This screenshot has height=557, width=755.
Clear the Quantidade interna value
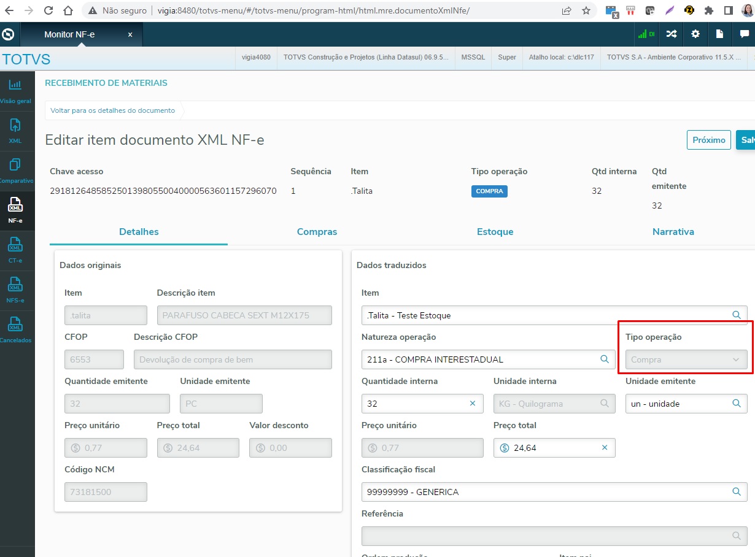click(x=473, y=404)
